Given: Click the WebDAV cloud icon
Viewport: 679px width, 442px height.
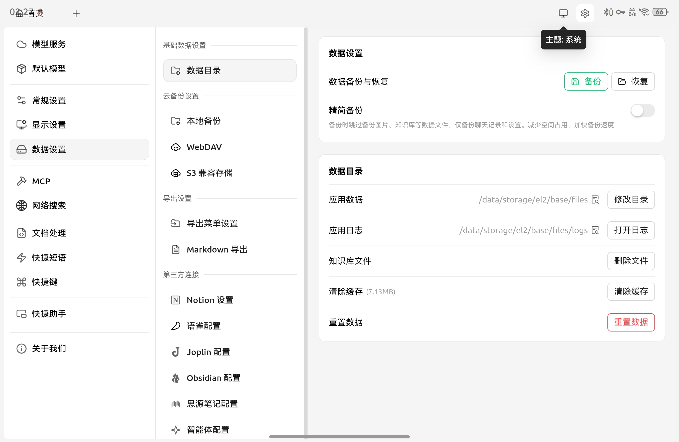Looking at the screenshot, I should (x=176, y=147).
